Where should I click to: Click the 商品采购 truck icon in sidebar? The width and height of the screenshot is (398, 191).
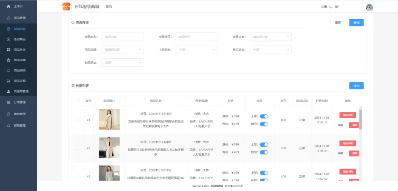[9, 81]
